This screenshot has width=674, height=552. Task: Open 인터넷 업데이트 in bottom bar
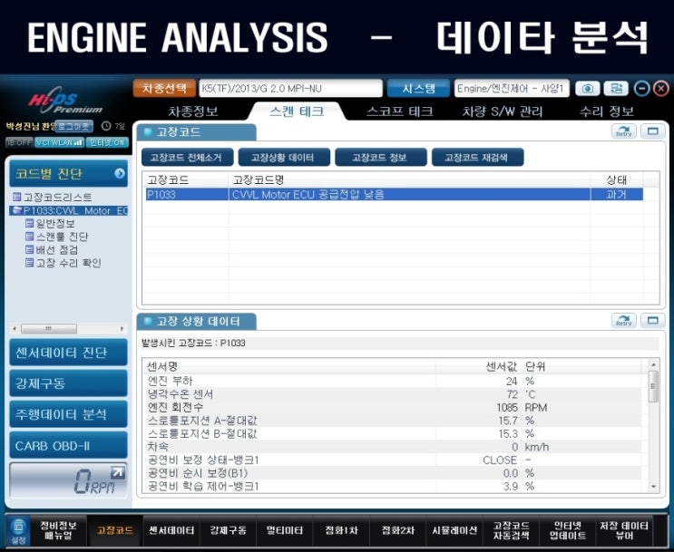568,531
